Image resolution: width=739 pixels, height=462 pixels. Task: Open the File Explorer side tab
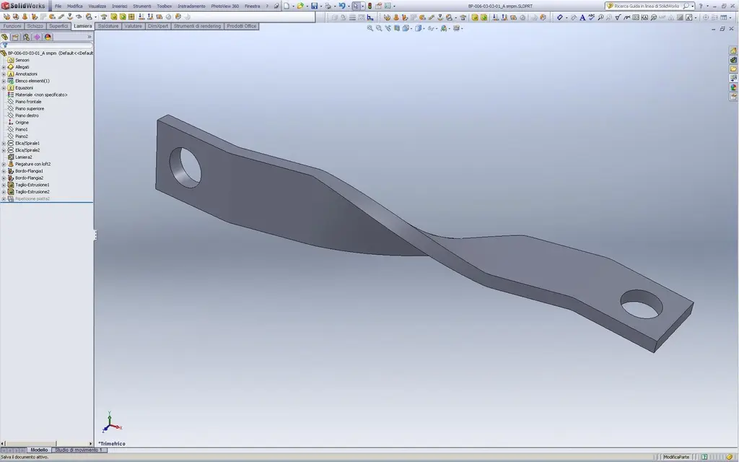(733, 69)
